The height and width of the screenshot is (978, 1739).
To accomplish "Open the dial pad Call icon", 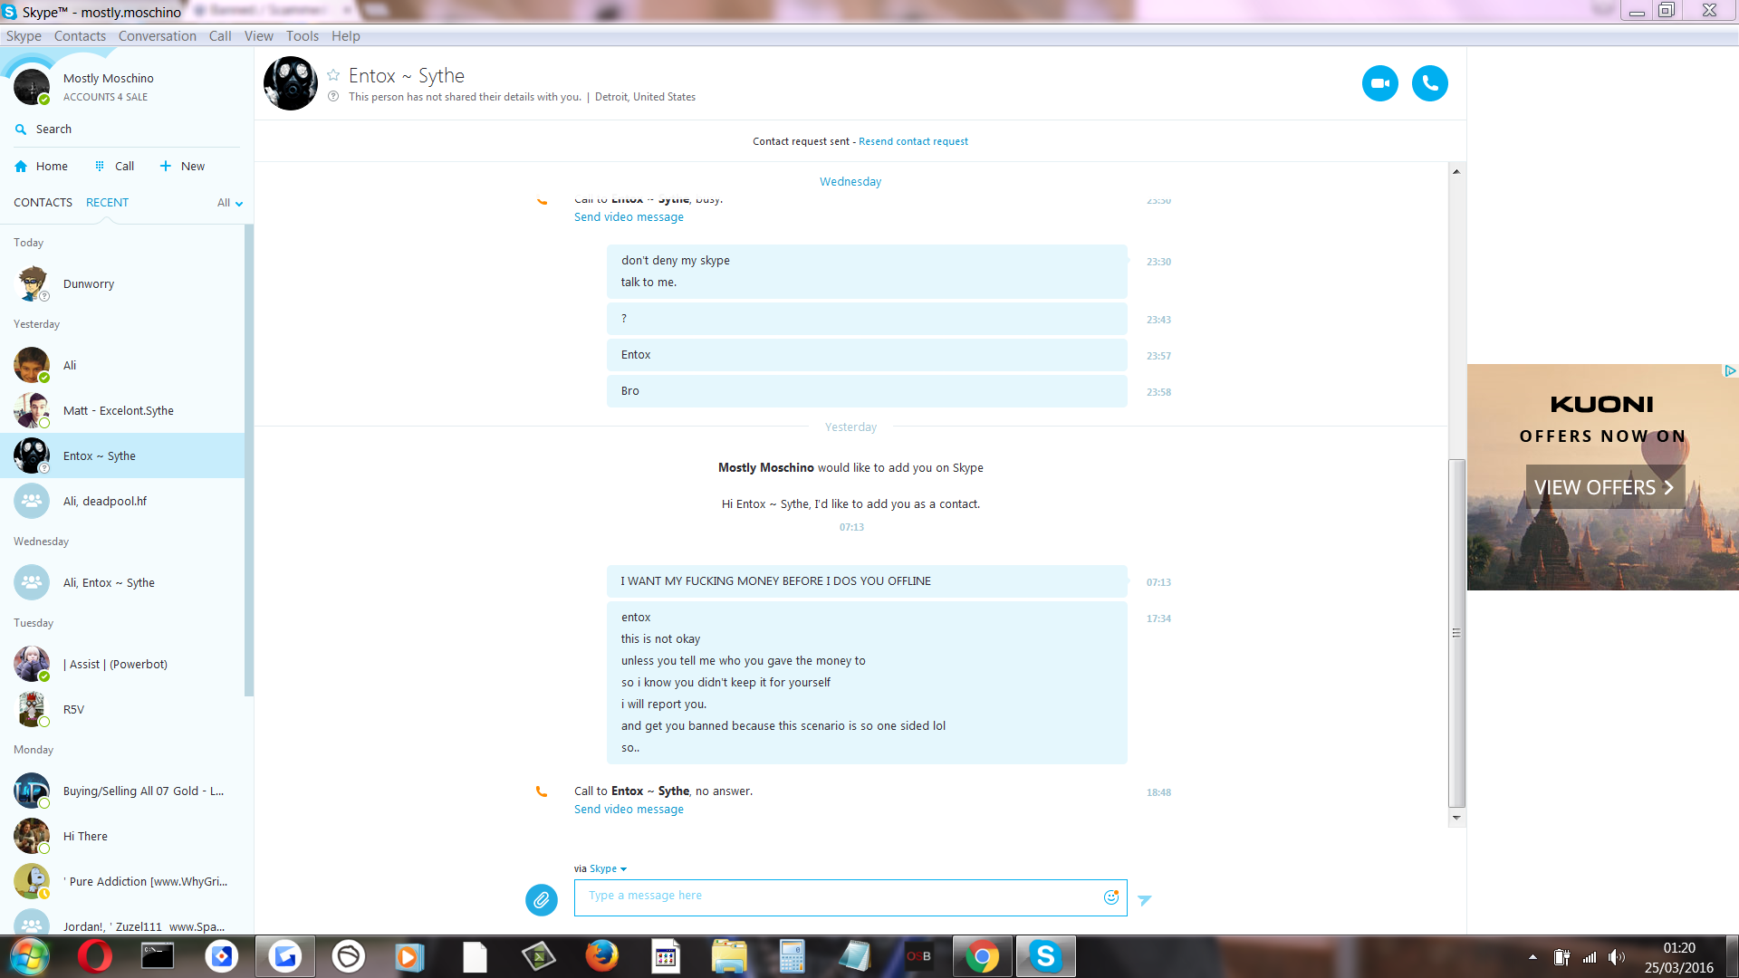I will [101, 167].
